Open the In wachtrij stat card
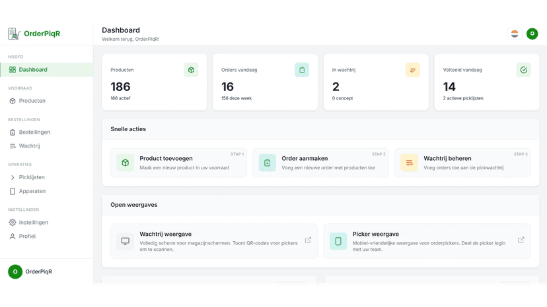The height and width of the screenshot is (307, 547). tap(376, 82)
